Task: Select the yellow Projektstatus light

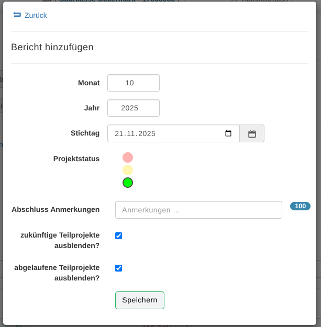Action: [128, 170]
